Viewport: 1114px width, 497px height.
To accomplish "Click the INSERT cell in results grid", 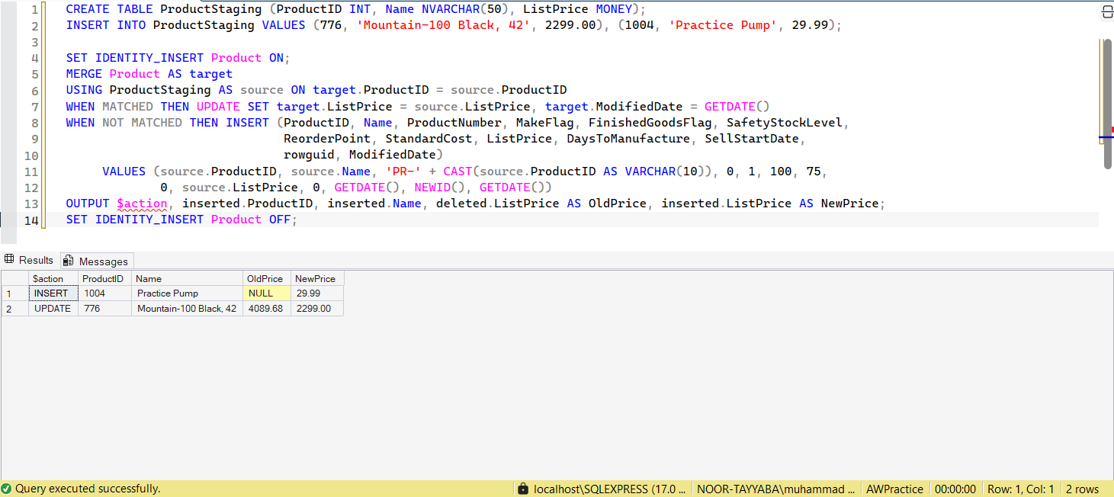I will tap(53, 293).
